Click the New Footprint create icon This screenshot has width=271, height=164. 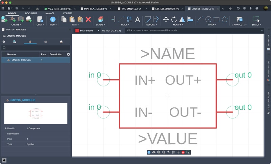pos(21,19)
